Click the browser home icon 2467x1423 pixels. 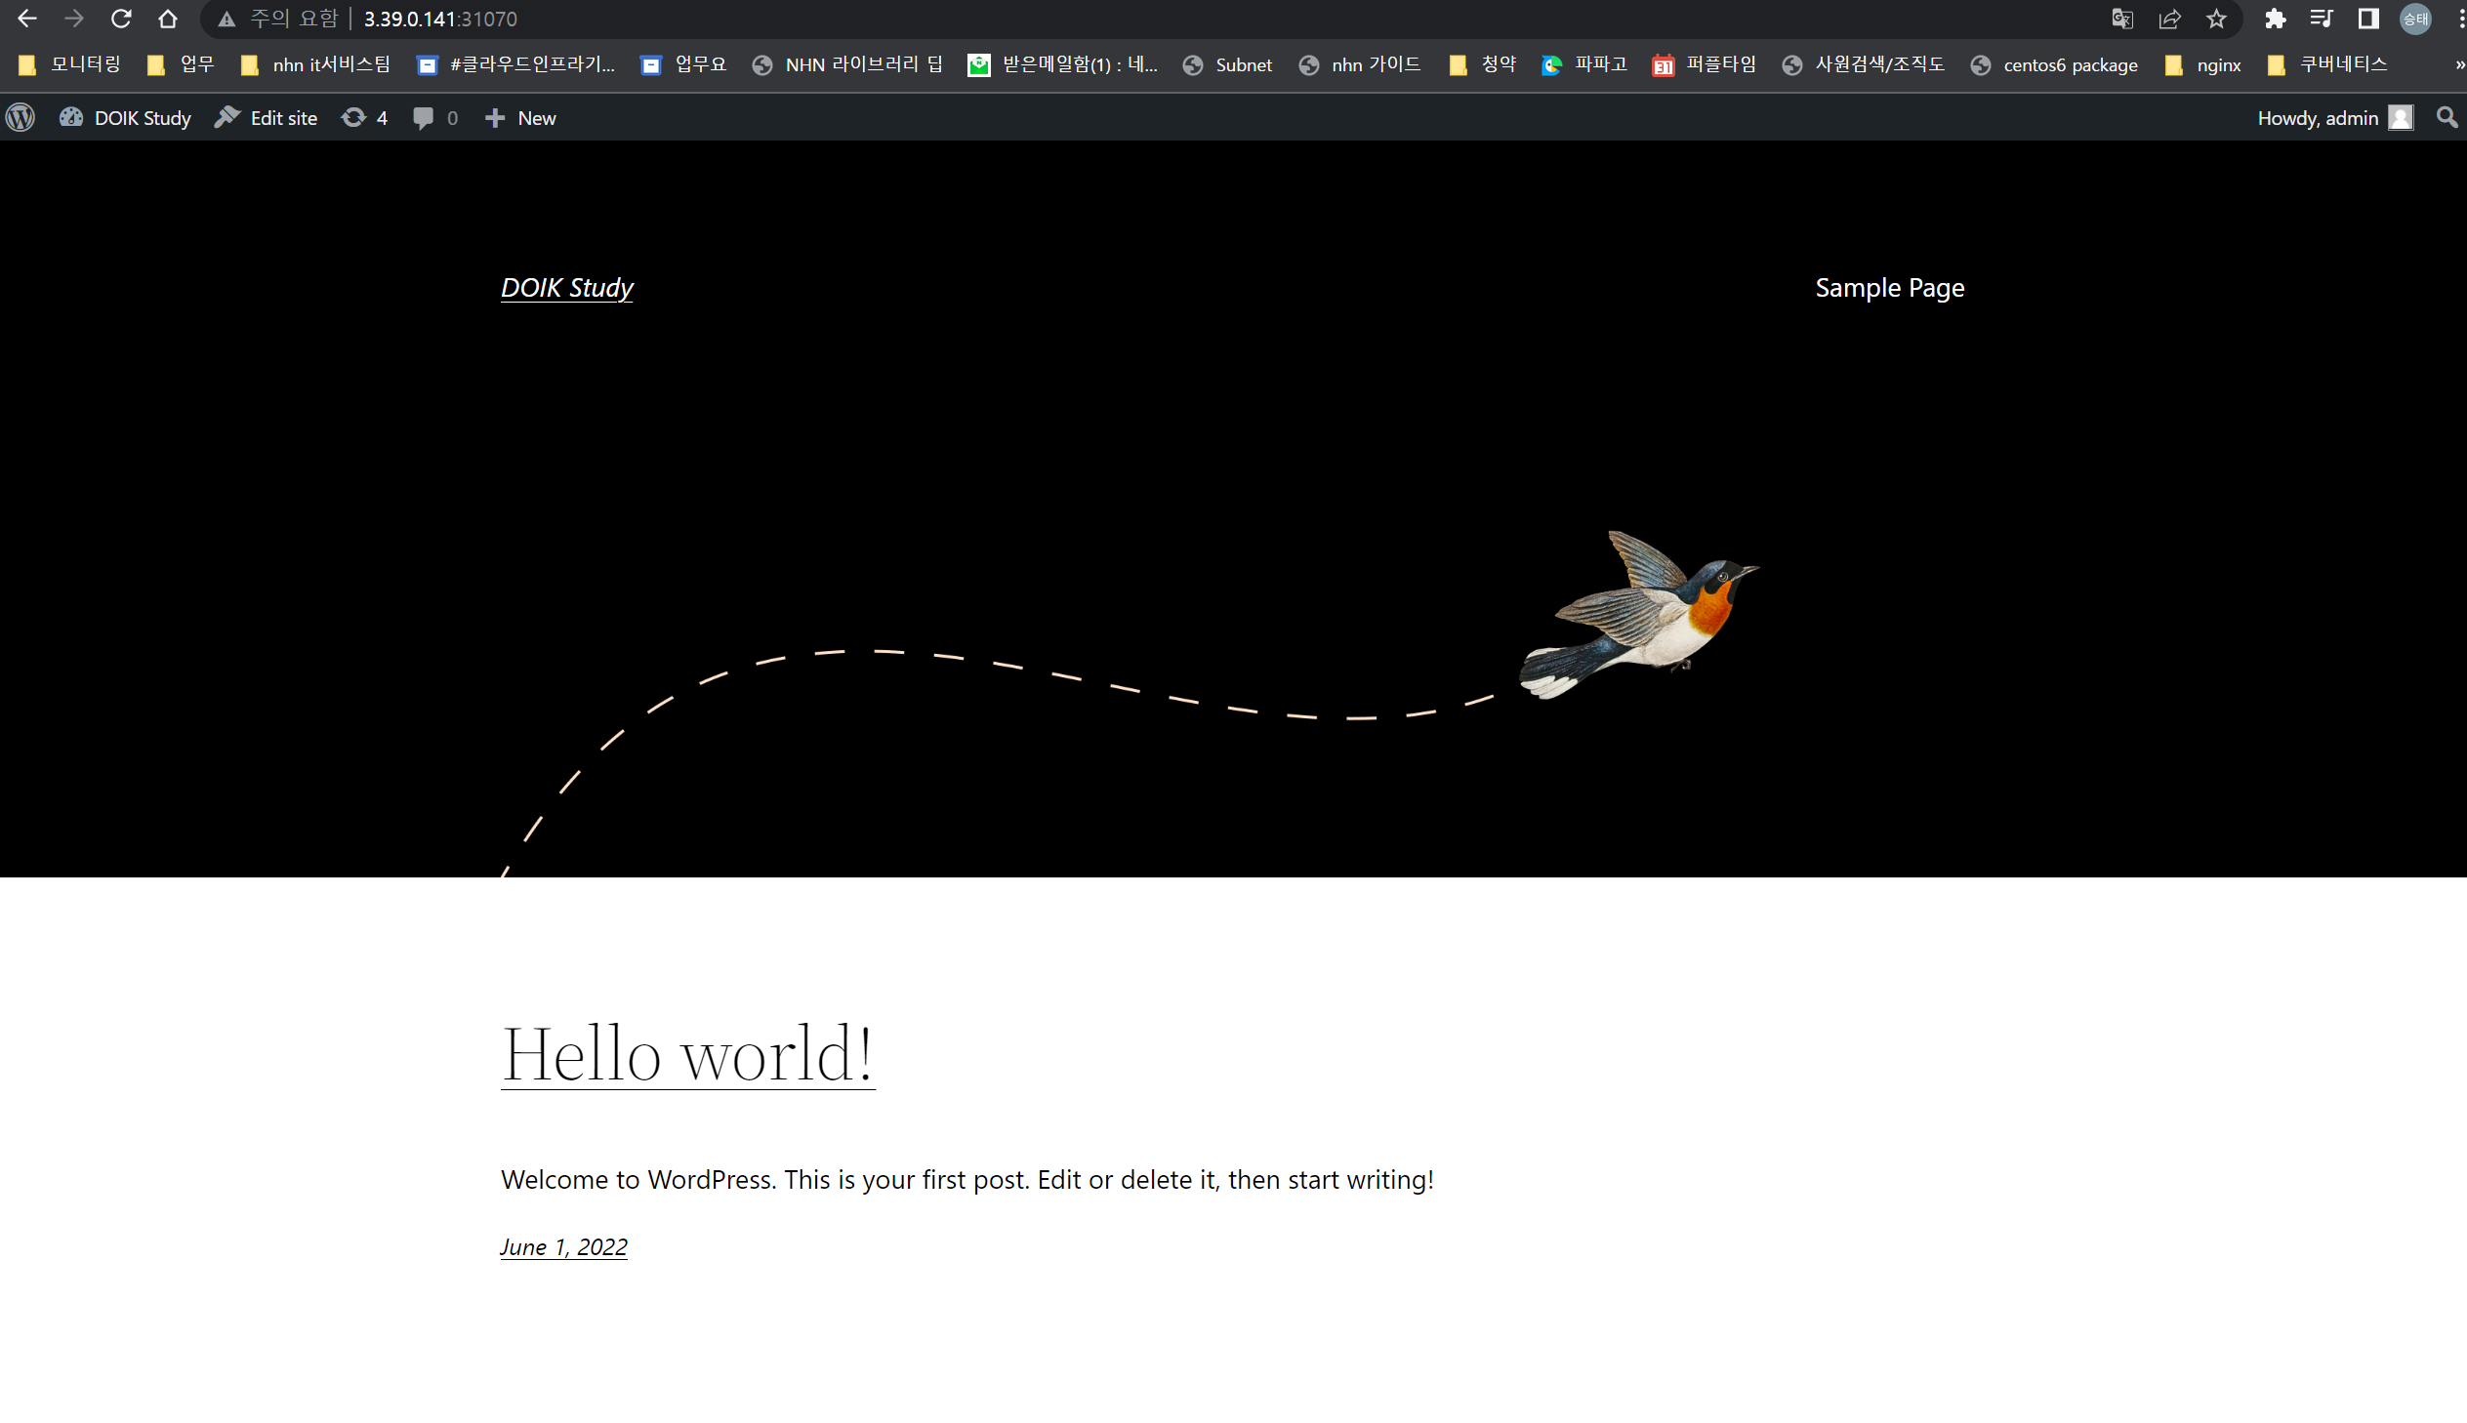tap(167, 19)
